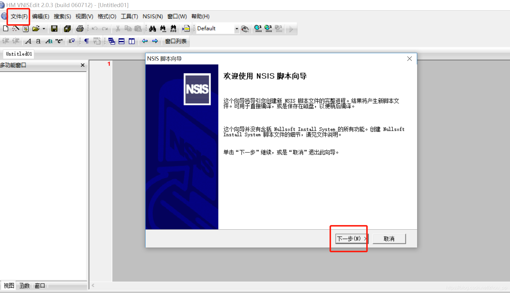
Task: Increase indent with the indent icon
Action: [6, 41]
